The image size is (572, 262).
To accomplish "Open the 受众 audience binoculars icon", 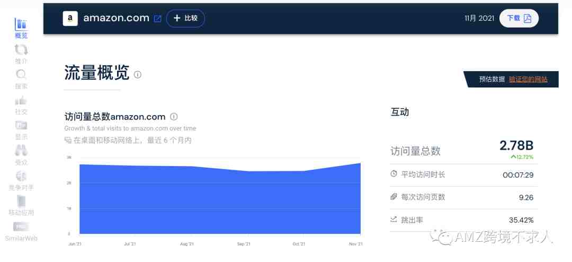I will pyautogui.click(x=21, y=150).
